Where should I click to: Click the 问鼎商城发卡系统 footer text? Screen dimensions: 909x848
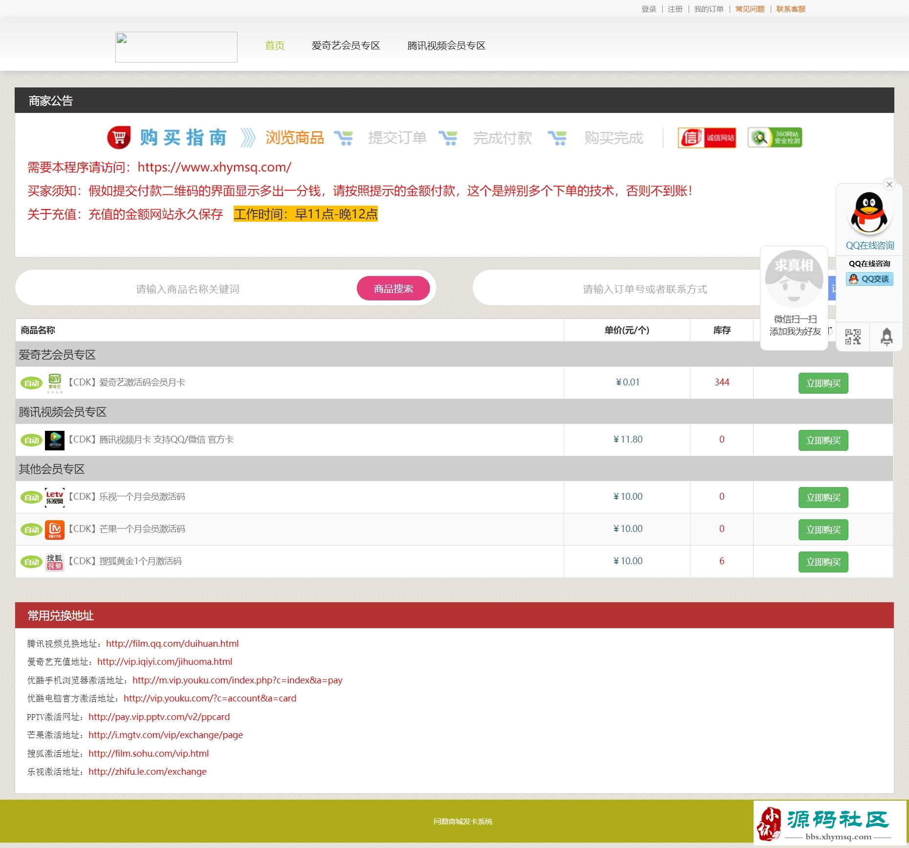[463, 821]
